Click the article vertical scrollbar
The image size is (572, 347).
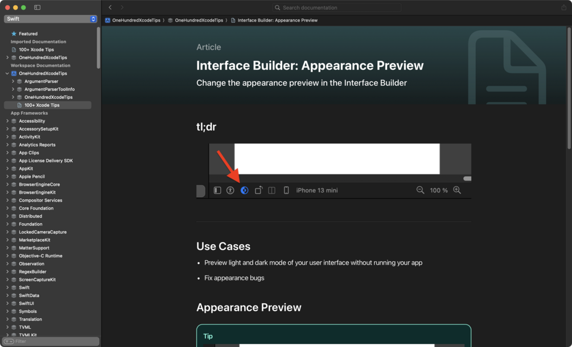(569, 88)
